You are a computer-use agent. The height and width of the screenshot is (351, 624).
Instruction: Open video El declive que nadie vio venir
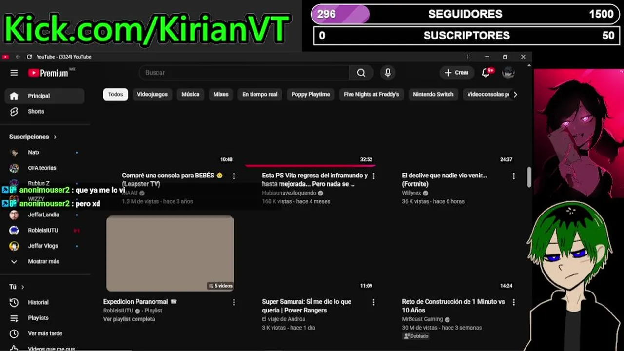[444, 179]
